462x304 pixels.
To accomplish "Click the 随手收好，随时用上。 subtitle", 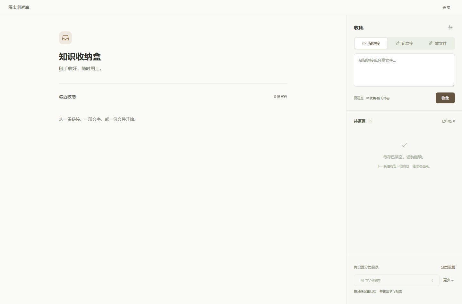I will tap(81, 68).
